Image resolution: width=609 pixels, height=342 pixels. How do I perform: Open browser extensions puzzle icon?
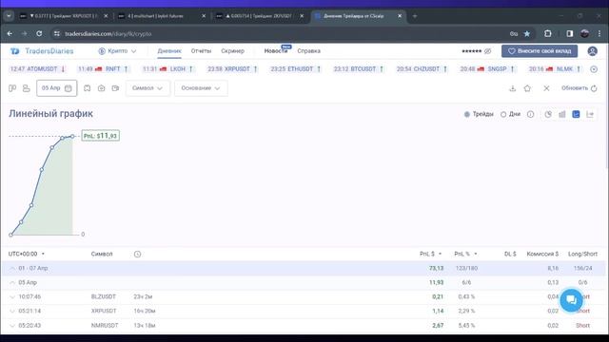548,34
